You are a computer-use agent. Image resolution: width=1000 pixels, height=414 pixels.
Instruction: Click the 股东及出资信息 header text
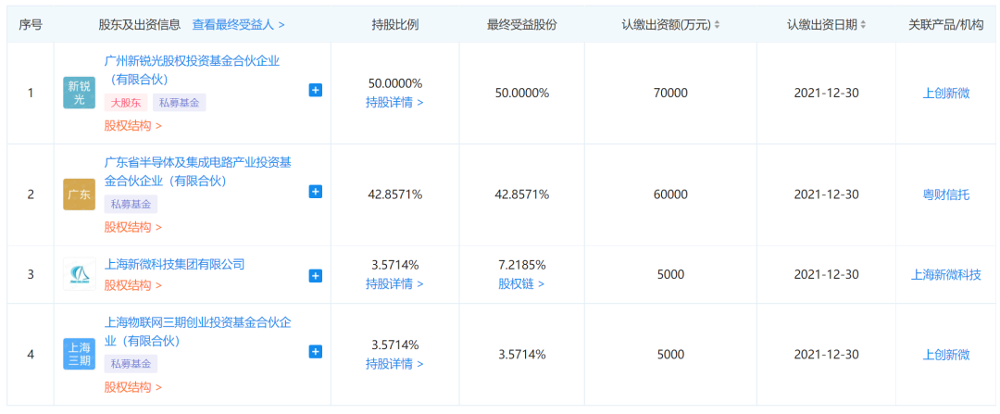(140, 25)
